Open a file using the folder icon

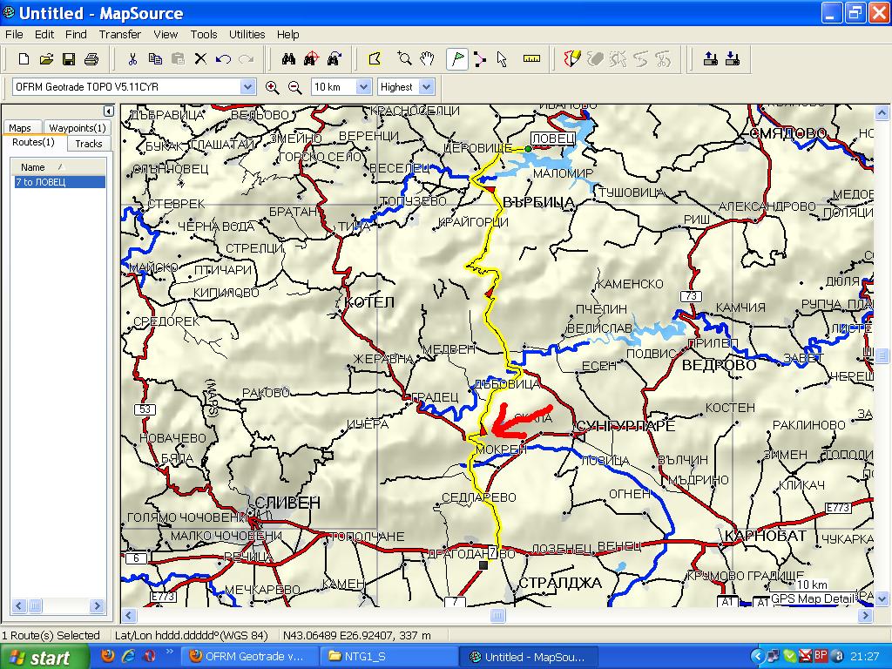tap(46, 58)
